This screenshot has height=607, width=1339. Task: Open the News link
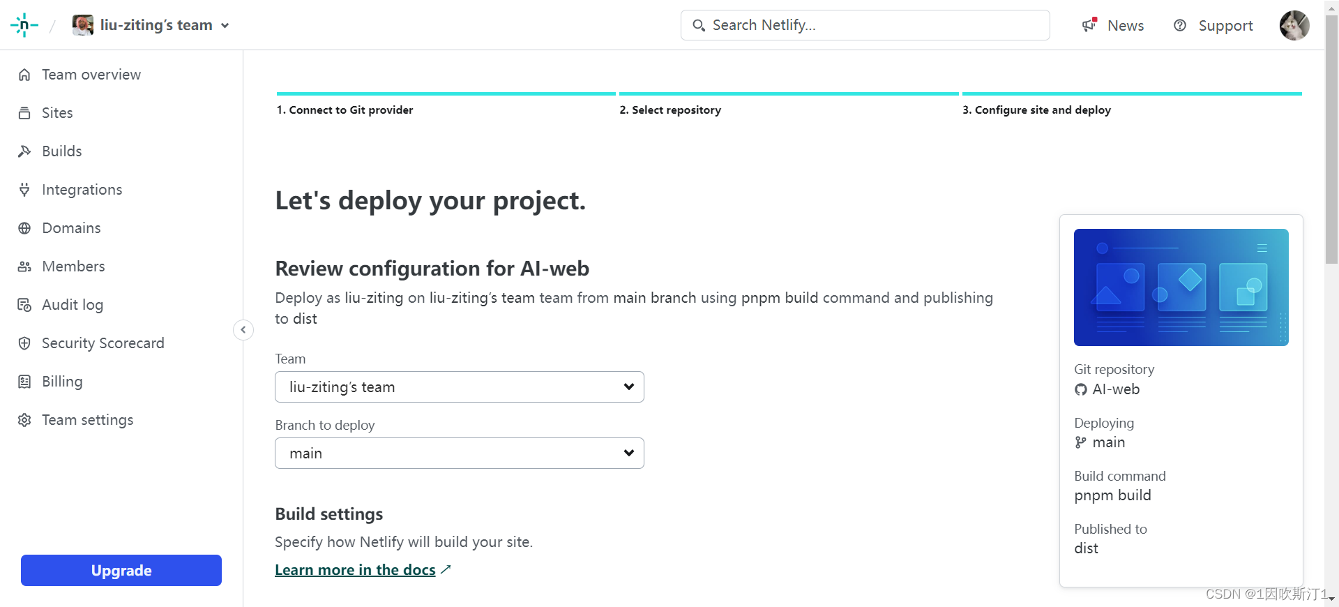1126,26
